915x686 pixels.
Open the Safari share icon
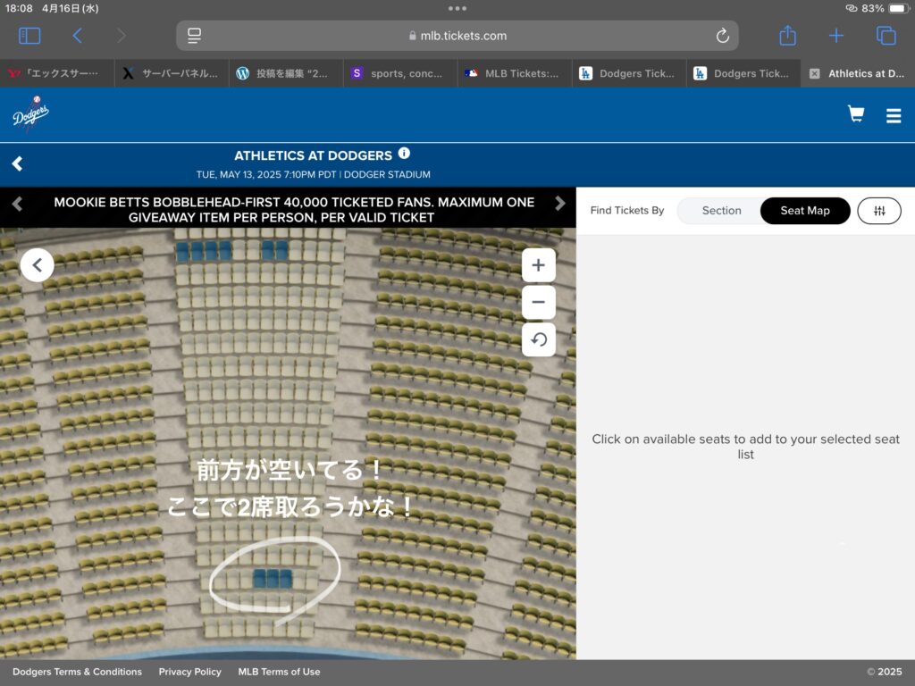788,35
